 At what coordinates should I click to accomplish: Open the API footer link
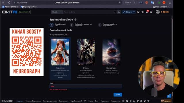85,101
